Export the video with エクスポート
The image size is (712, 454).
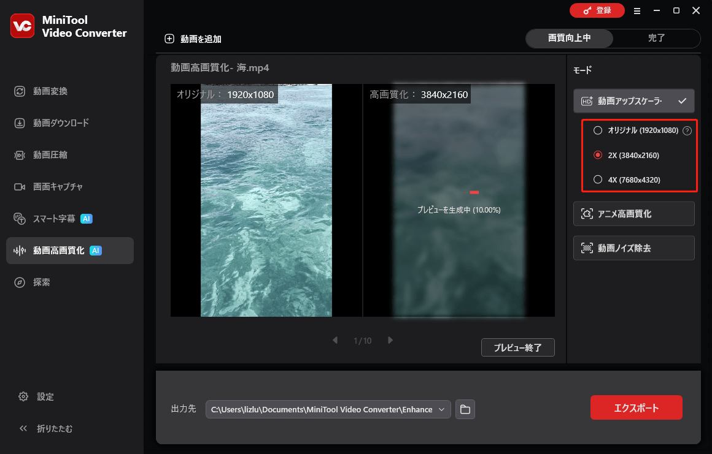[636, 407]
